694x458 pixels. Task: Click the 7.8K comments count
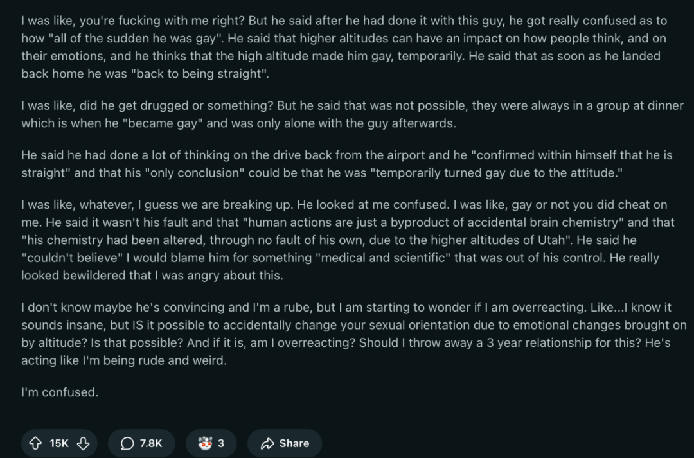pos(151,443)
